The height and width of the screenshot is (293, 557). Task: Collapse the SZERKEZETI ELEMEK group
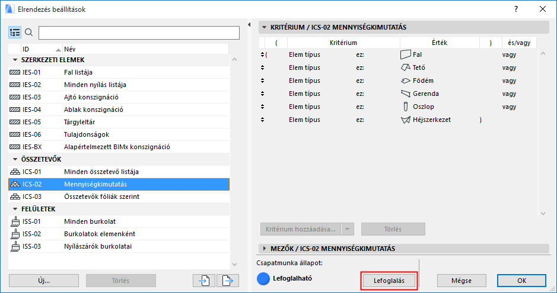[15, 60]
